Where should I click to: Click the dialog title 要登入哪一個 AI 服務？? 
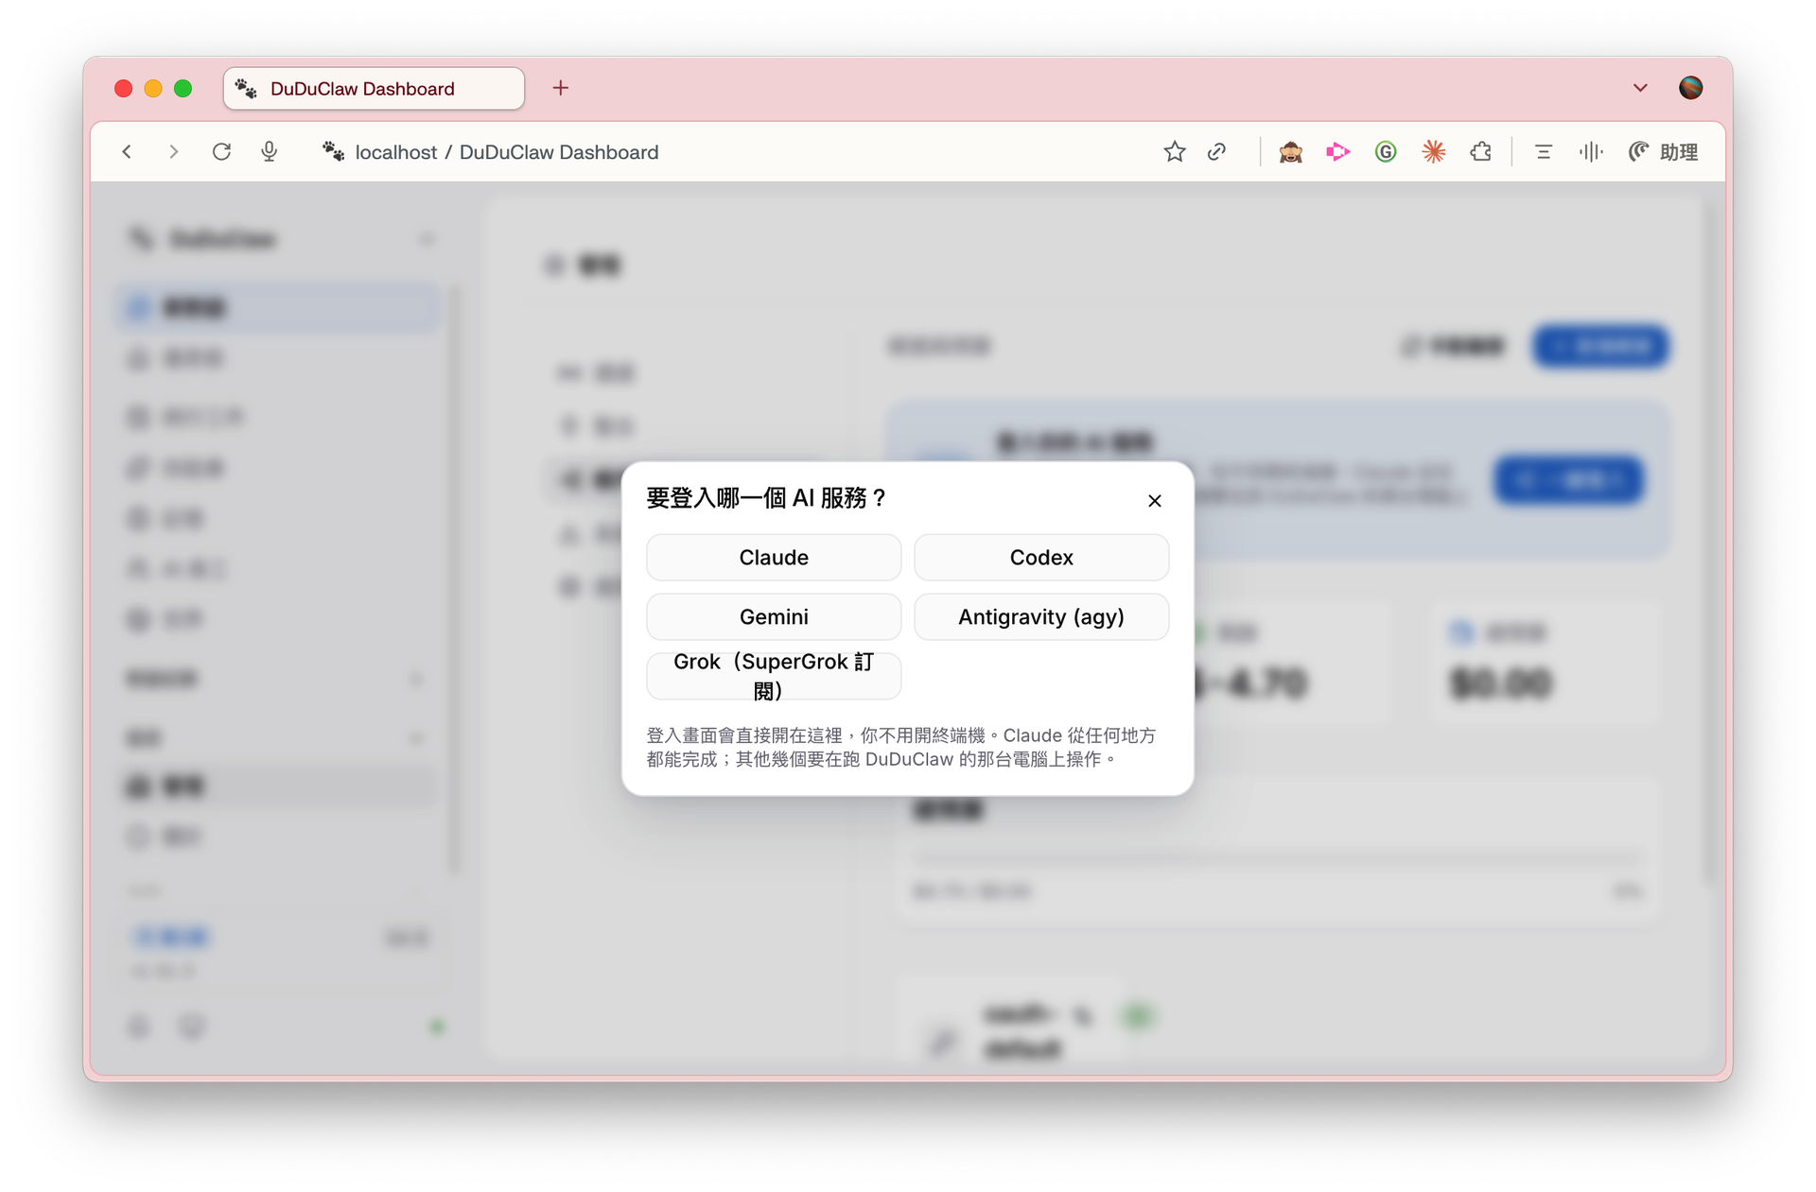(767, 498)
